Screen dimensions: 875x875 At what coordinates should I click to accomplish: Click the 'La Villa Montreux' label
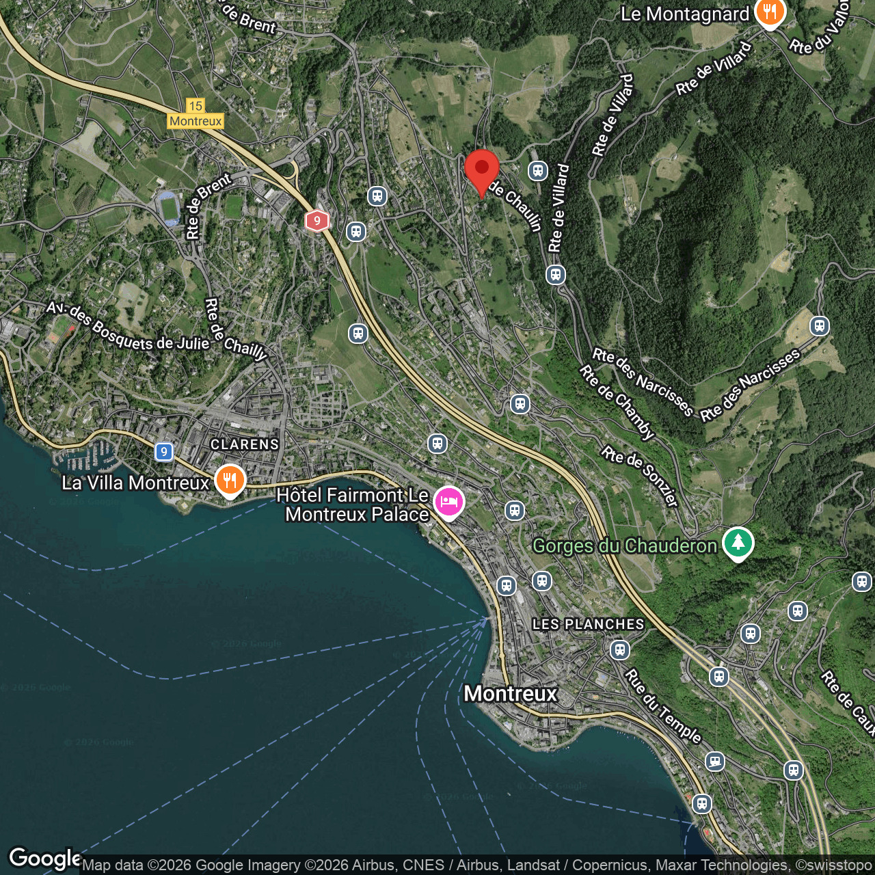pos(135,483)
